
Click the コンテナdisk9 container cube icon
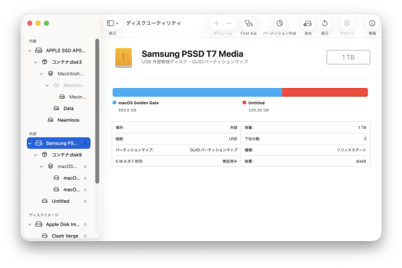point(44,154)
